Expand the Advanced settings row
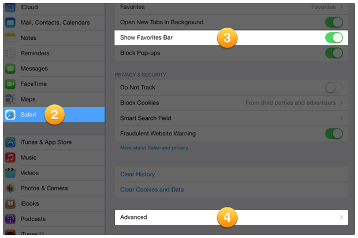 click(x=231, y=217)
